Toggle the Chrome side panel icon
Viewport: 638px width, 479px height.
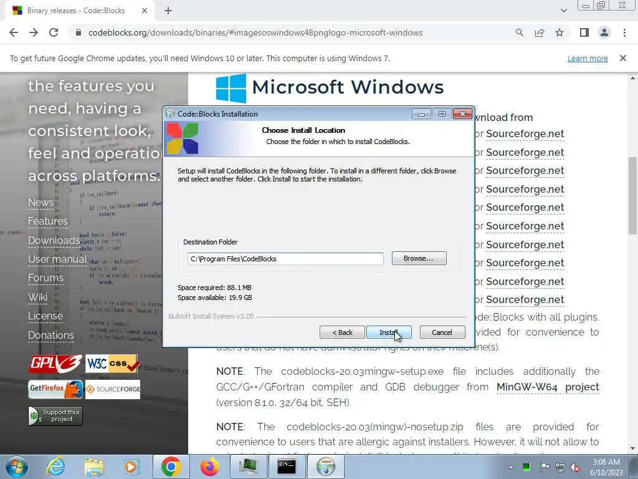click(x=584, y=32)
